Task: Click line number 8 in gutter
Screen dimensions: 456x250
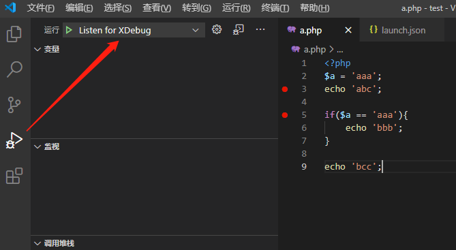Action: point(304,154)
